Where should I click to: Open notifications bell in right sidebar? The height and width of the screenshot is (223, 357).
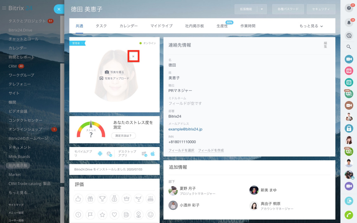(x=349, y=23)
